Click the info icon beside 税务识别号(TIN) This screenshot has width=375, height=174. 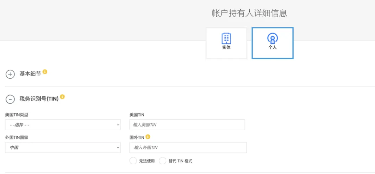62,97
